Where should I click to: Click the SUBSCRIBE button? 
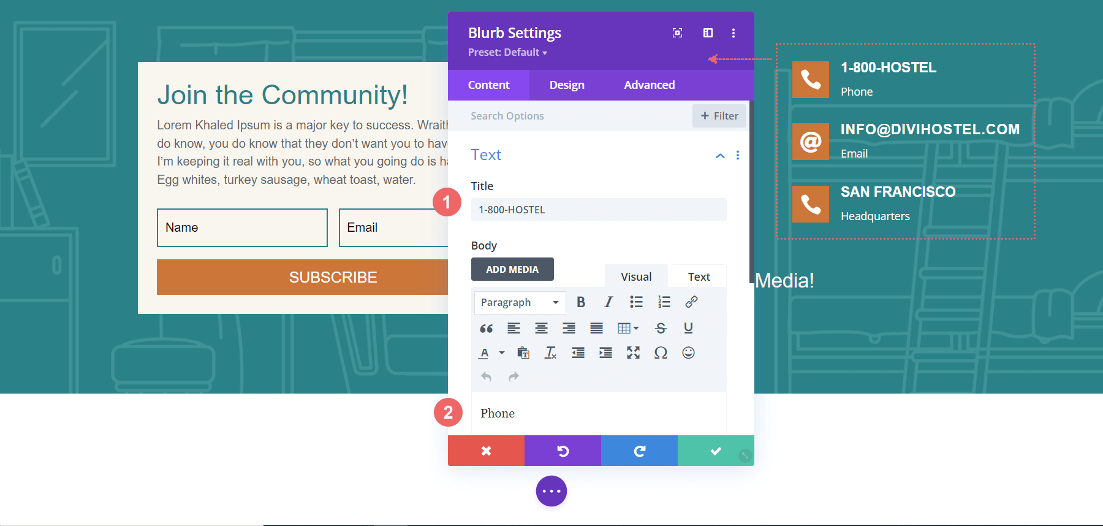click(303, 277)
